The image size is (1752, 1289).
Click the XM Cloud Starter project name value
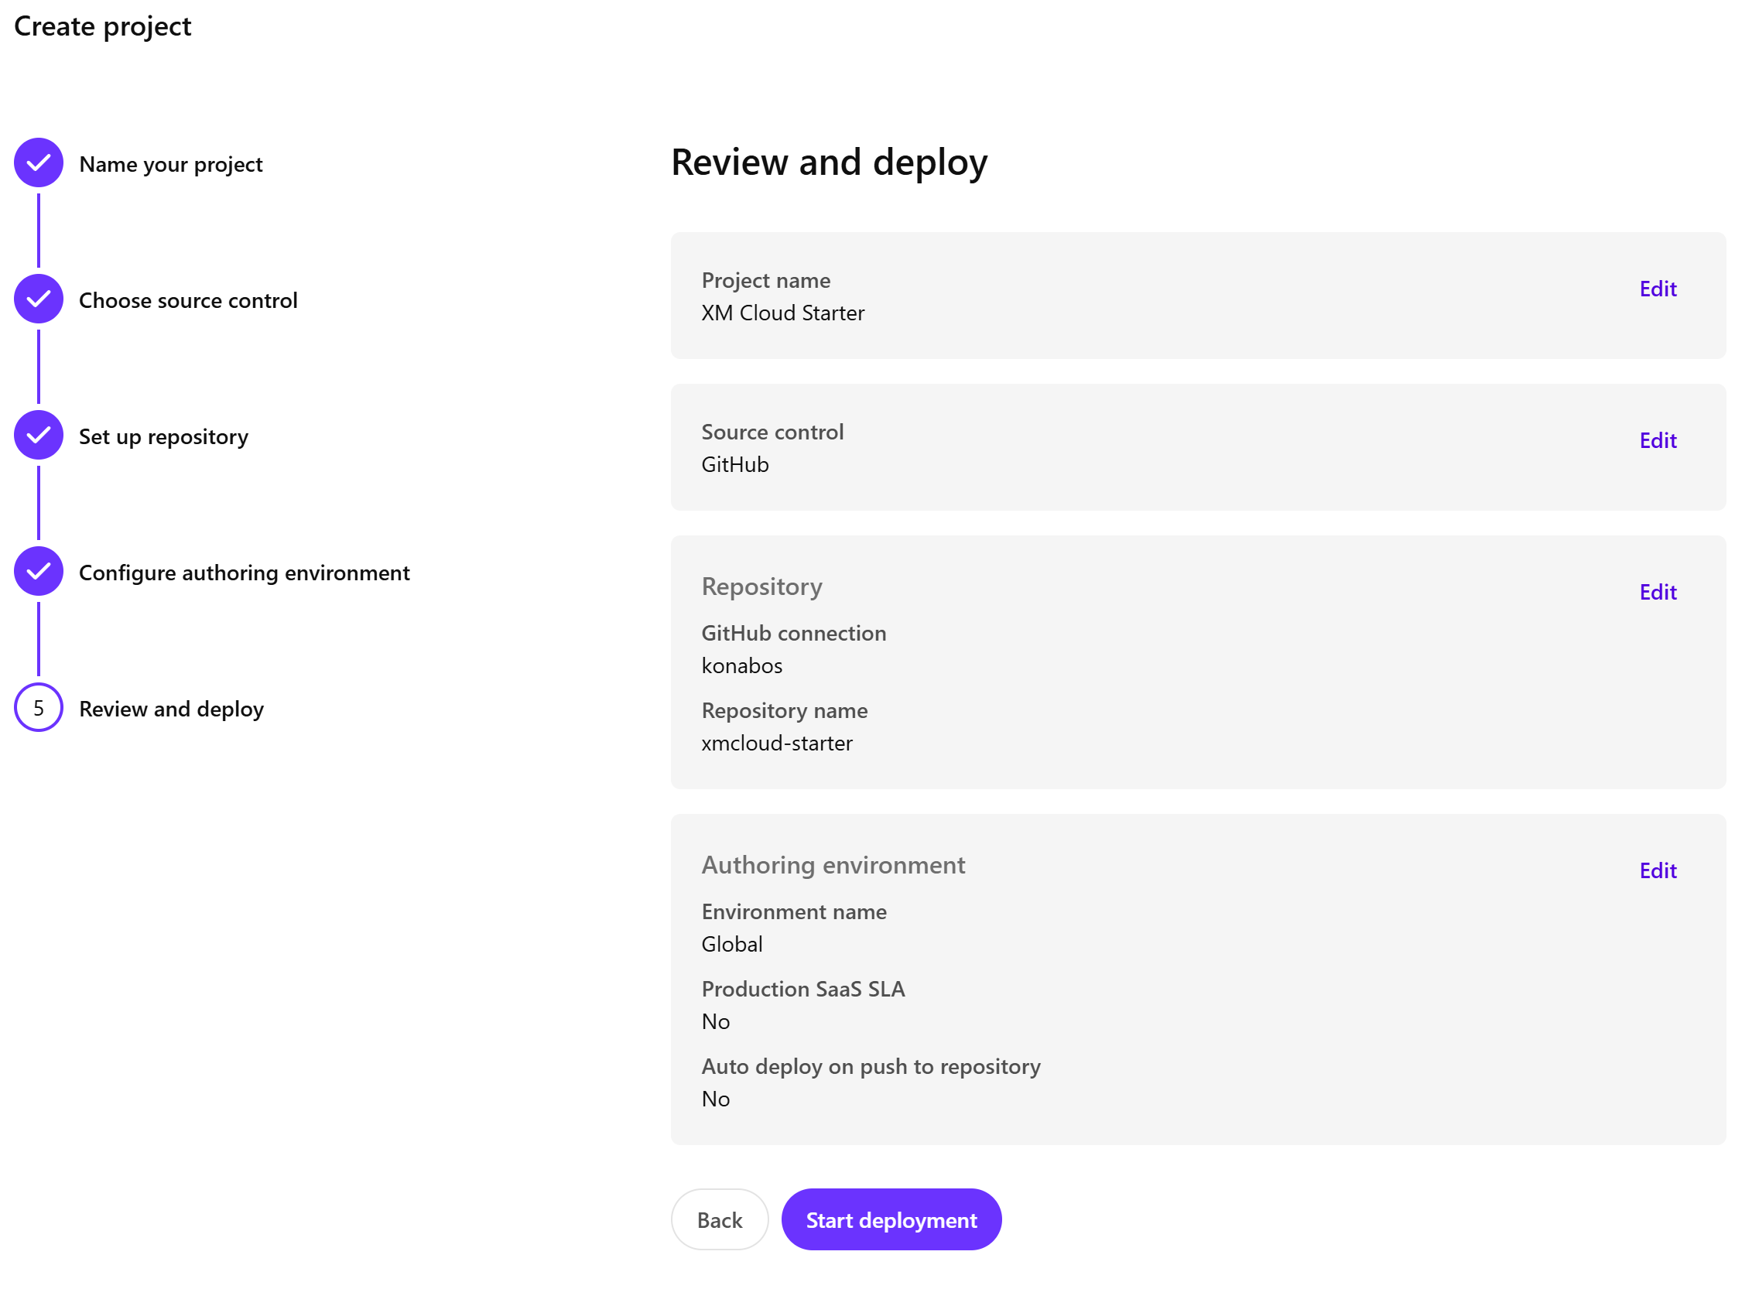(x=783, y=313)
